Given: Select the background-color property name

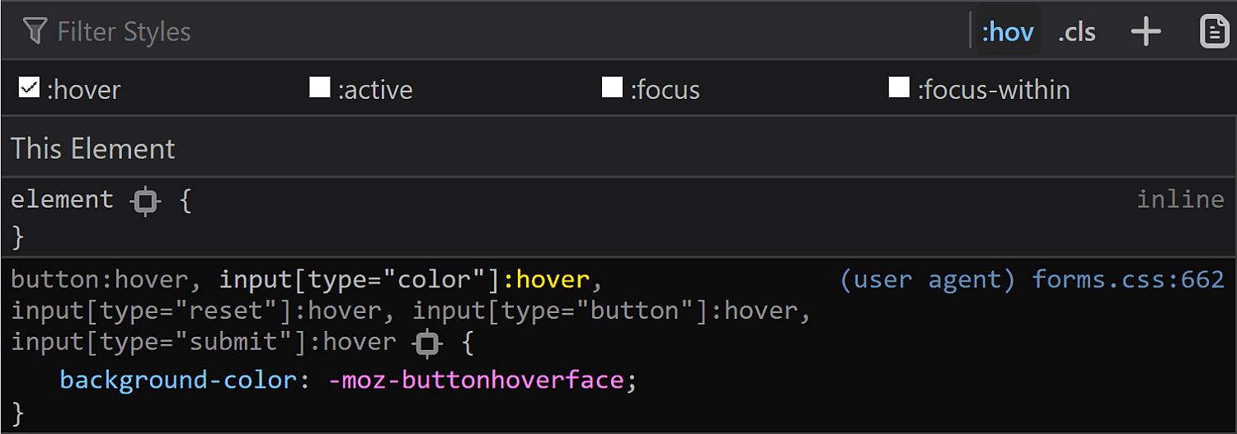Looking at the screenshot, I should 178,380.
